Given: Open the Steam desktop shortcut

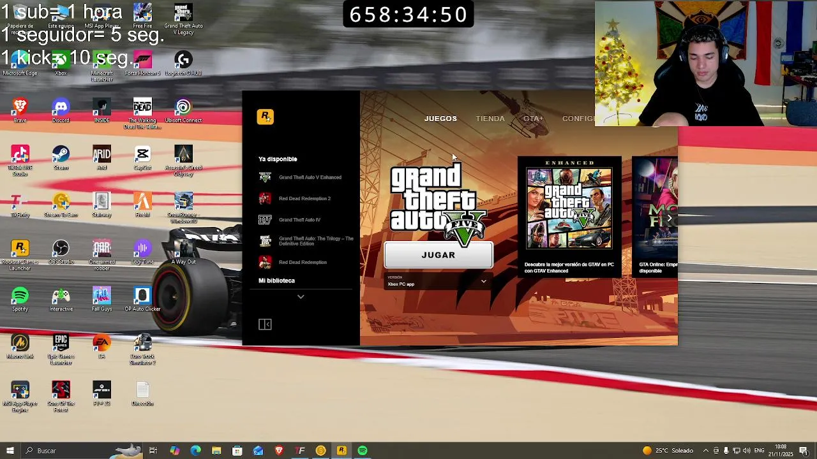Looking at the screenshot, I should point(61,157).
